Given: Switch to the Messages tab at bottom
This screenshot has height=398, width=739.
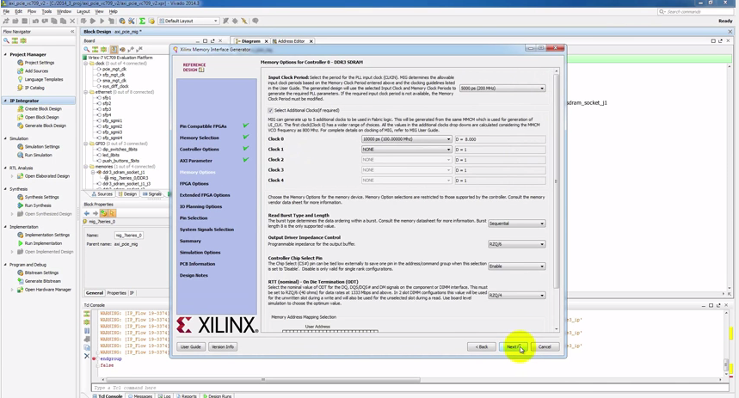Looking at the screenshot, I should tap(140, 395).
